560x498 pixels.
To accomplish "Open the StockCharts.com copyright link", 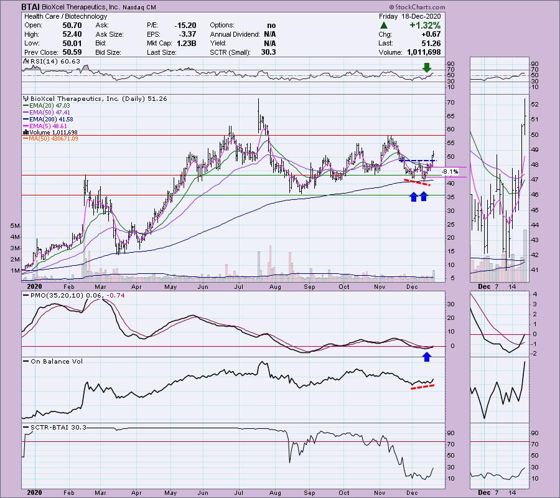I will coord(417,7).
